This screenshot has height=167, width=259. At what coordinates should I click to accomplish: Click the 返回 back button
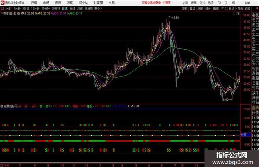(247, 9)
